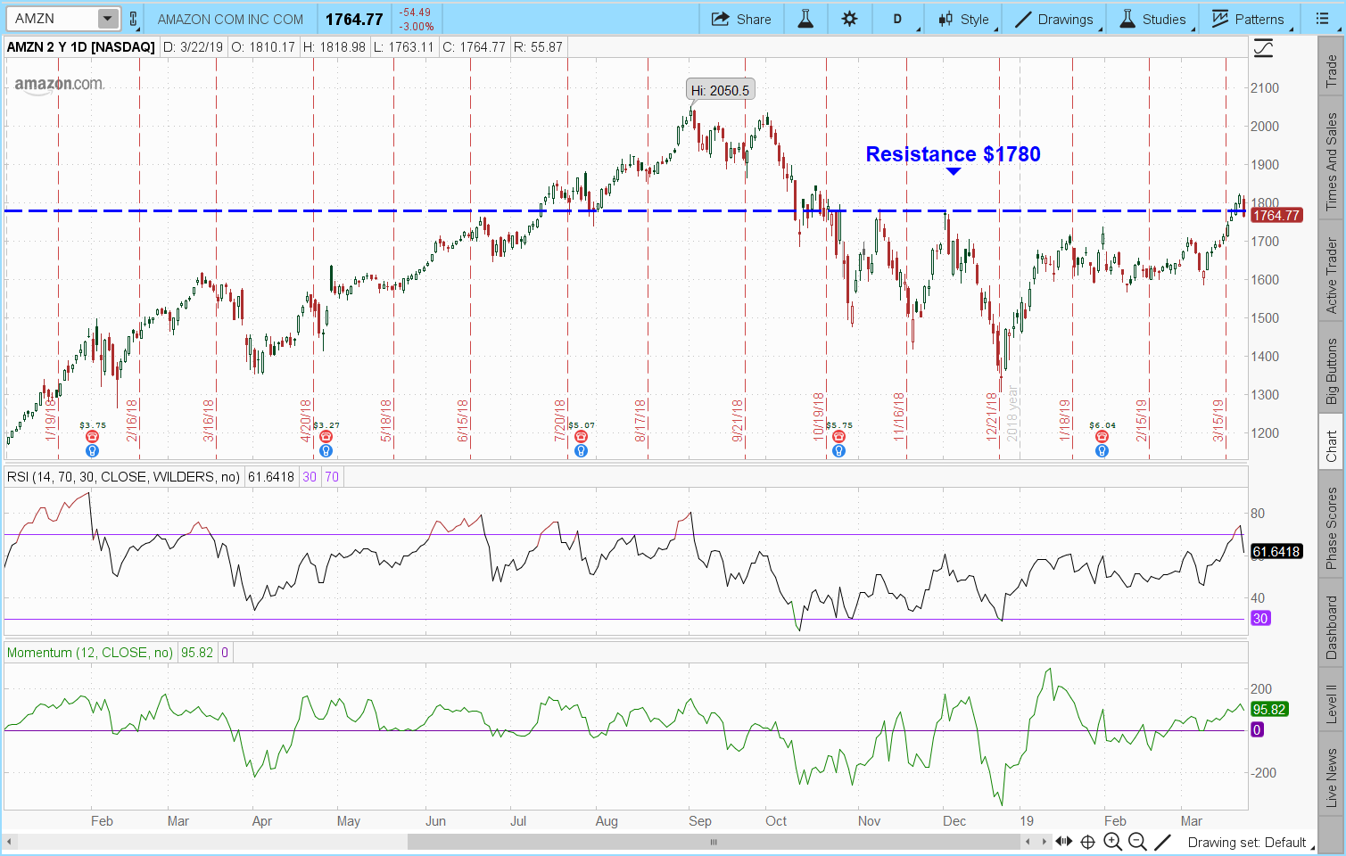1346x856 pixels.
Task: Open the list menu icon in top toolbar
Action: [x=1322, y=19]
